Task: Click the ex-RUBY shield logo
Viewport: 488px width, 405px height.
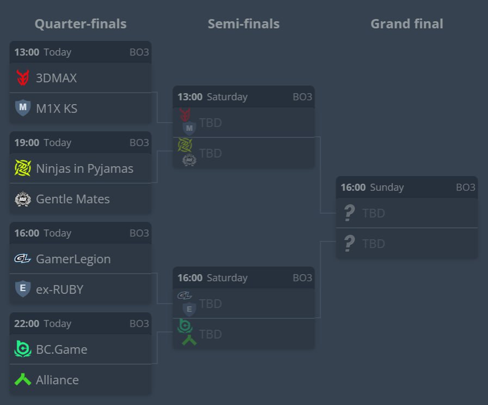Action: pos(22,289)
